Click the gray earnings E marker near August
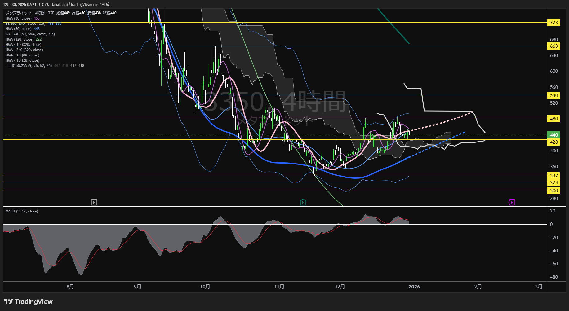The height and width of the screenshot is (311, 569). [x=94, y=203]
